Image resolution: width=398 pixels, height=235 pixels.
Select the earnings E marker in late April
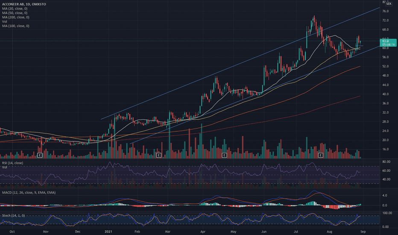click(224, 155)
